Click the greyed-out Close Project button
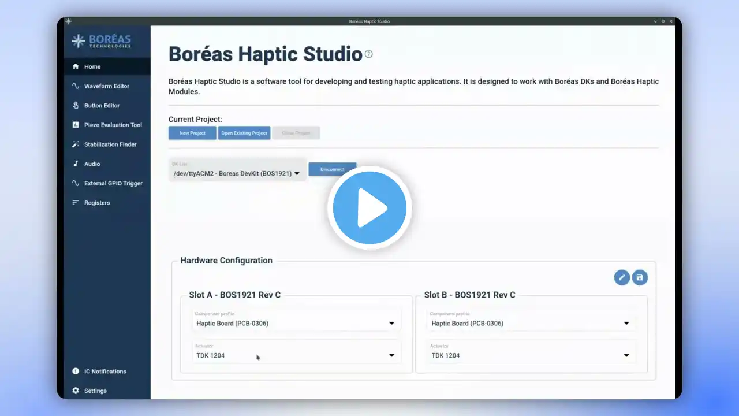The image size is (739, 416). coord(296,133)
